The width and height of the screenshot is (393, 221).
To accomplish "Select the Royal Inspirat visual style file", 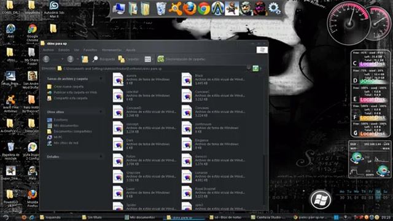I will tap(213, 192).
